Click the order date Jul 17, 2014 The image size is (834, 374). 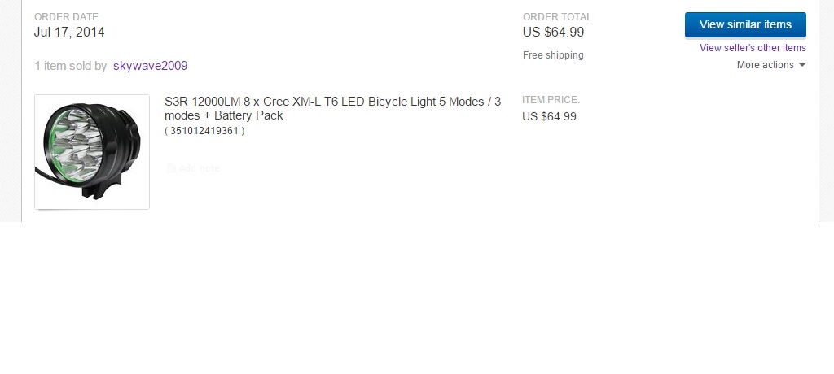69,33
